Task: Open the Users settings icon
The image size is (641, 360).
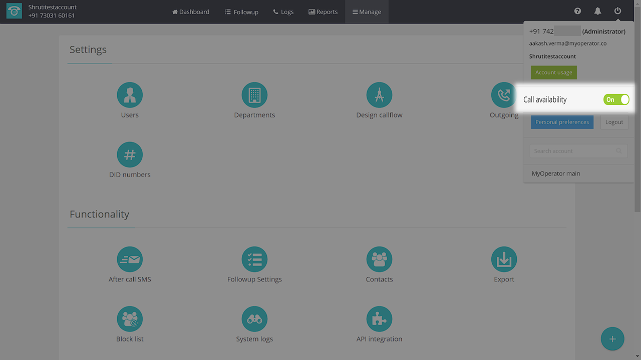Action: click(130, 95)
